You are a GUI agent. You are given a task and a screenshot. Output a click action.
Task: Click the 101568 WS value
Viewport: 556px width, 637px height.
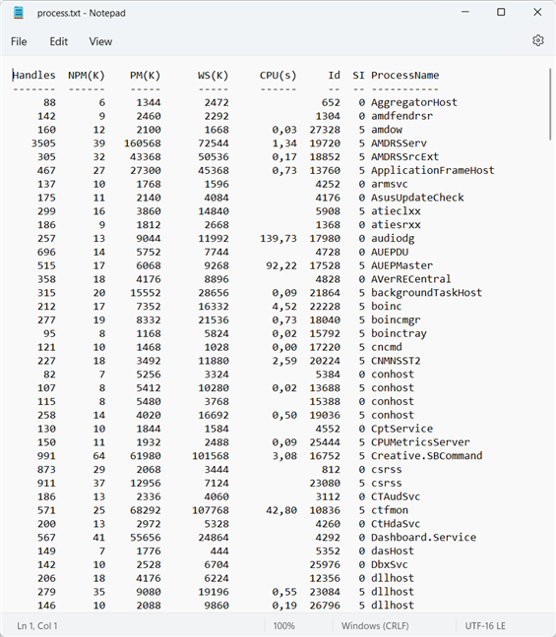coord(211,456)
